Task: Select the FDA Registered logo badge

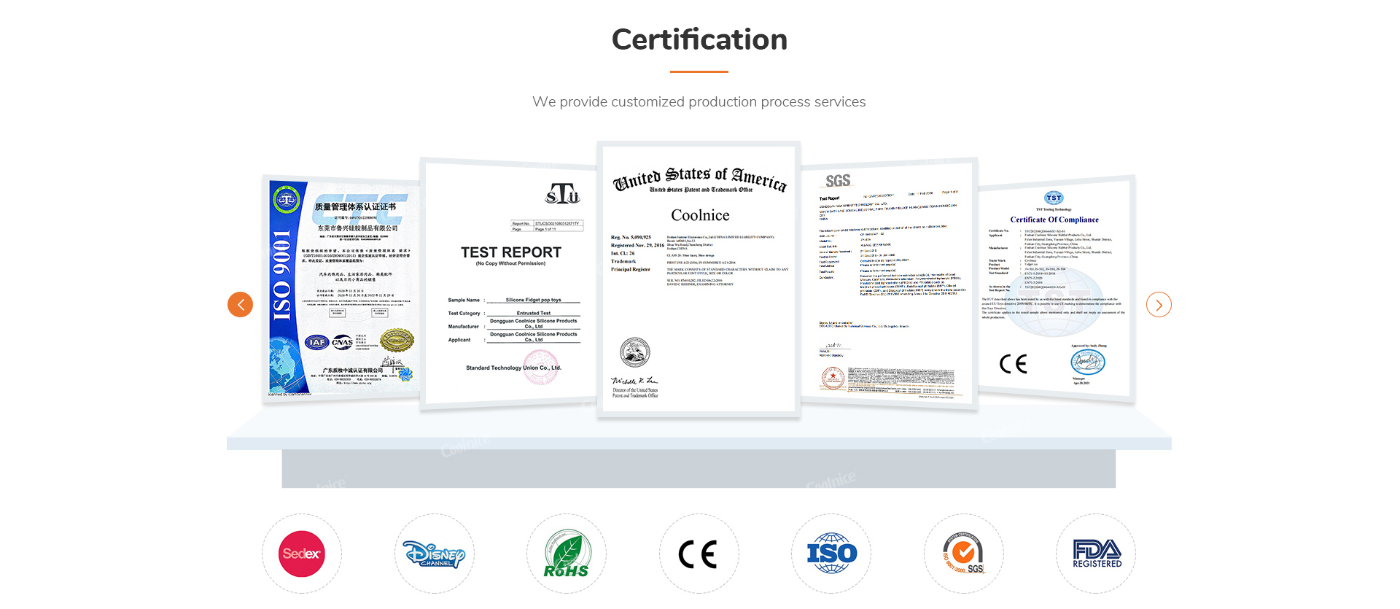Action: point(1096,554)
